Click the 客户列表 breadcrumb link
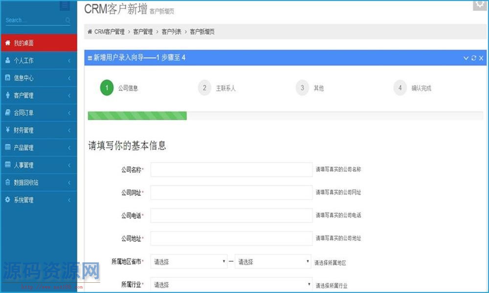Screen dimensions: 489x293 pos(171,32)
